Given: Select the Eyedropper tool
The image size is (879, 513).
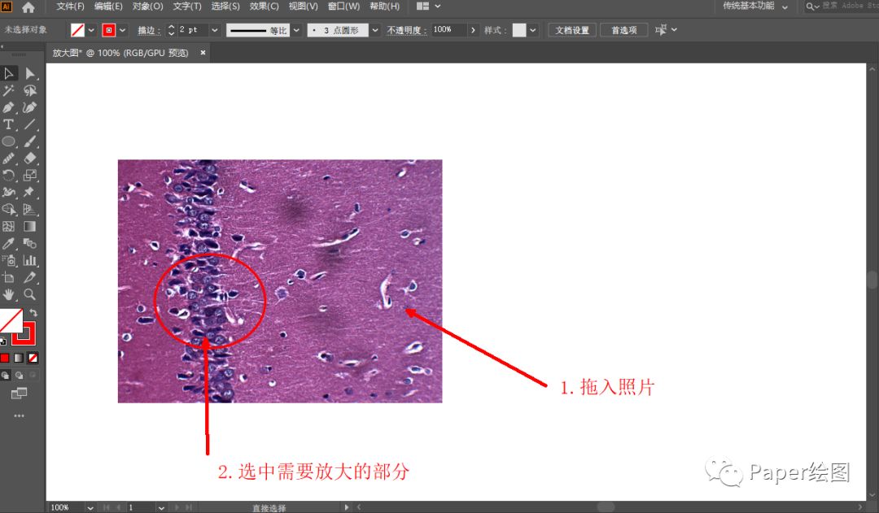Looking at the screenshot, I should click(10, 244).
